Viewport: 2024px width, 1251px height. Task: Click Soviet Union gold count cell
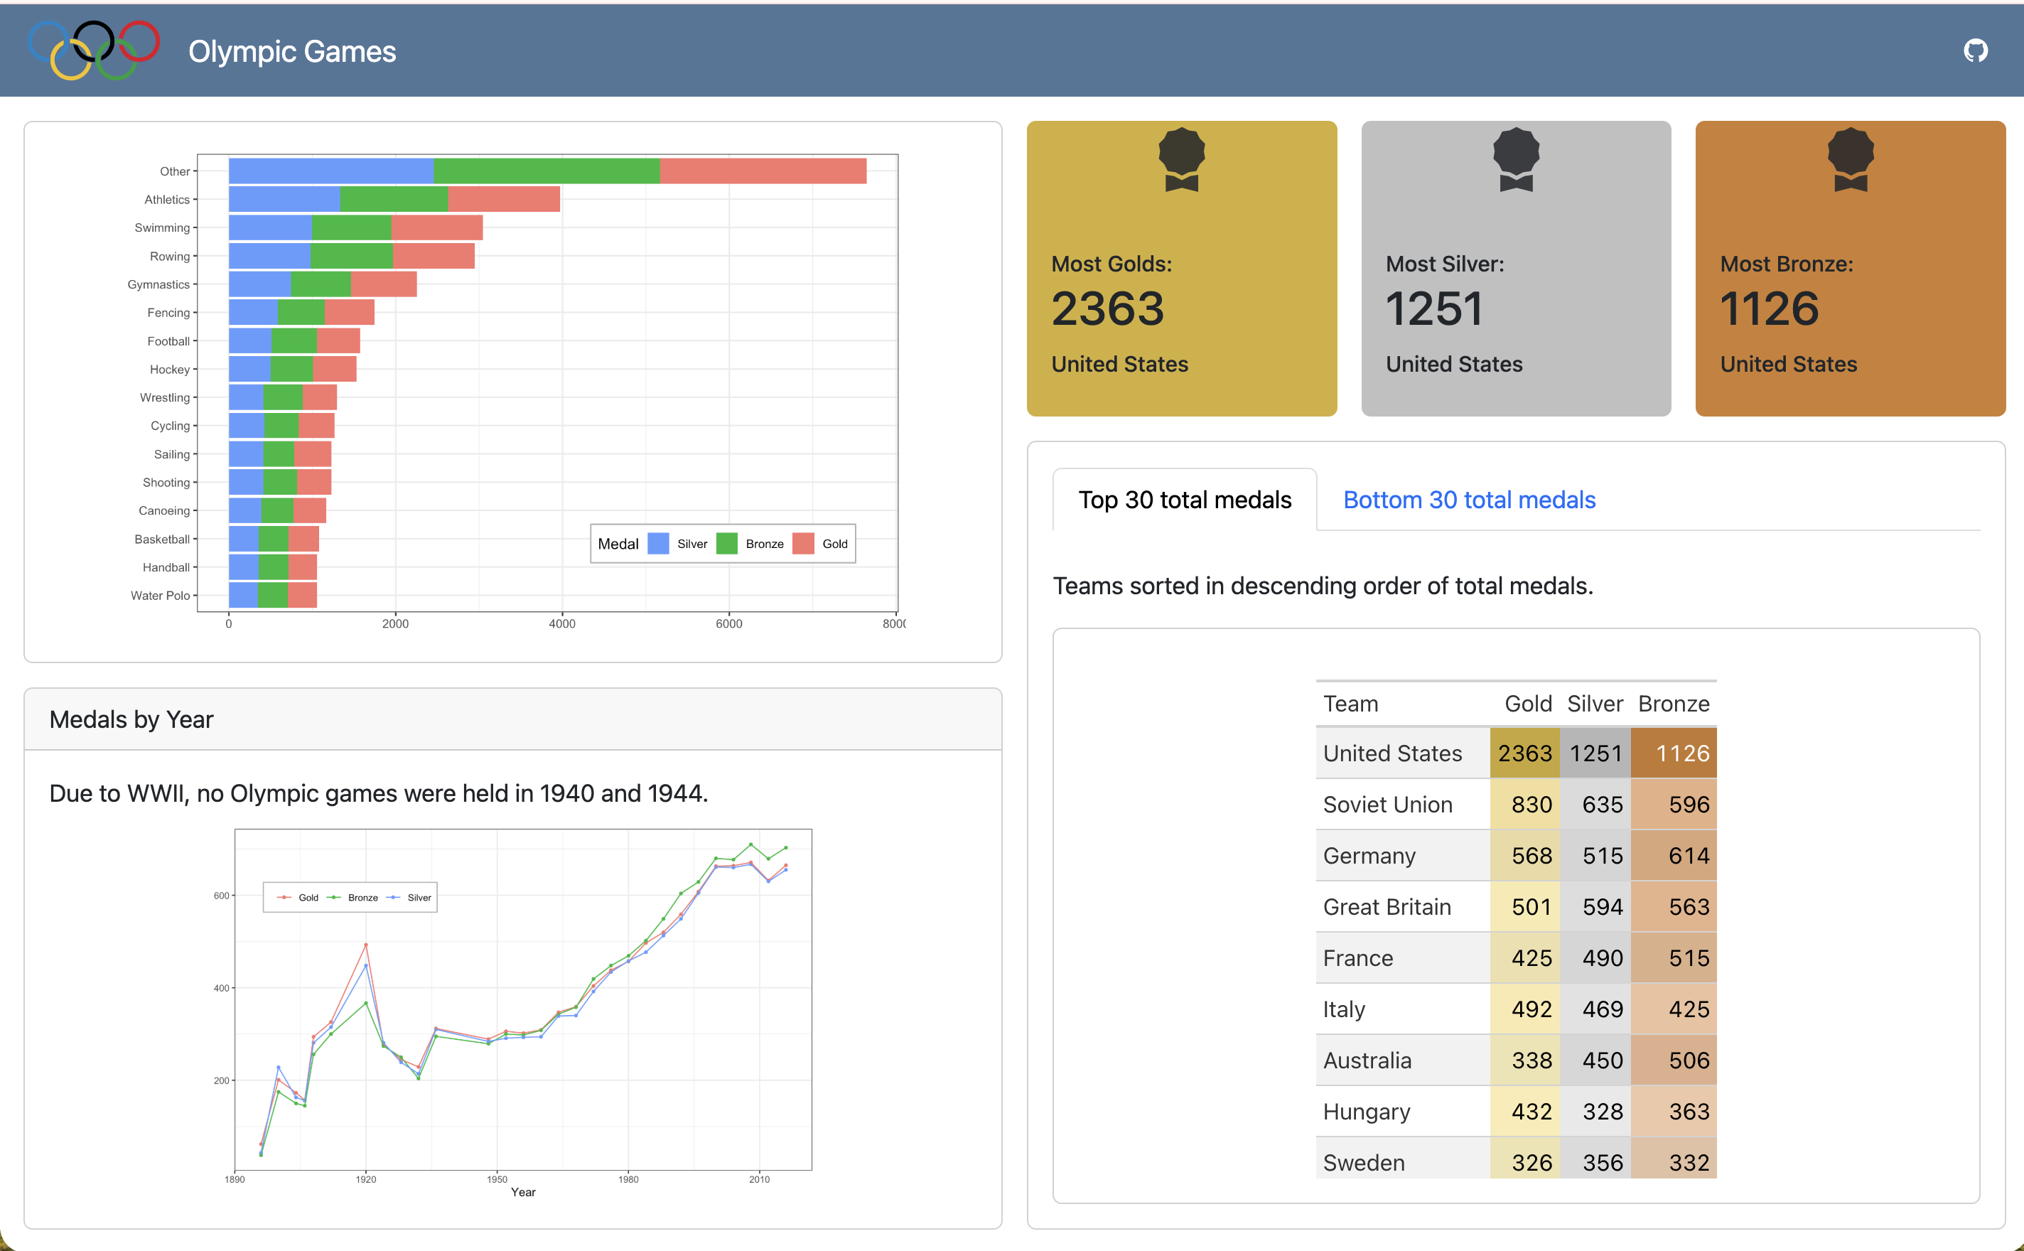pyautogui.click(x=1530, y=804)
